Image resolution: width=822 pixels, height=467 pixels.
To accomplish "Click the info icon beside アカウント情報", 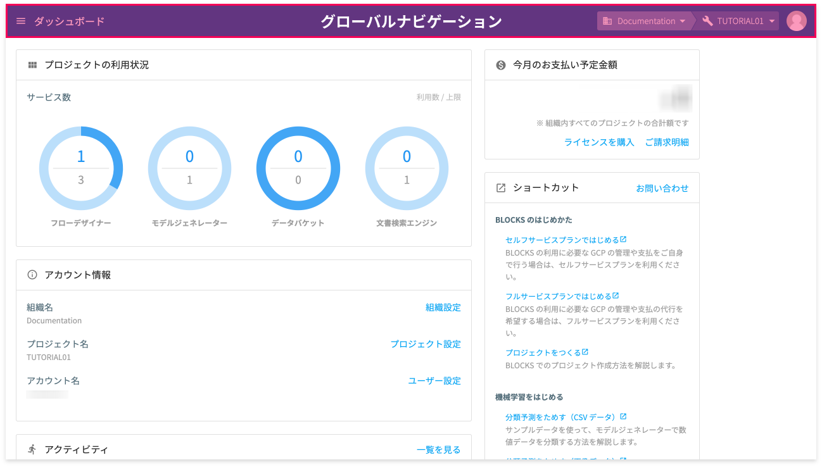I will point(32,275).
